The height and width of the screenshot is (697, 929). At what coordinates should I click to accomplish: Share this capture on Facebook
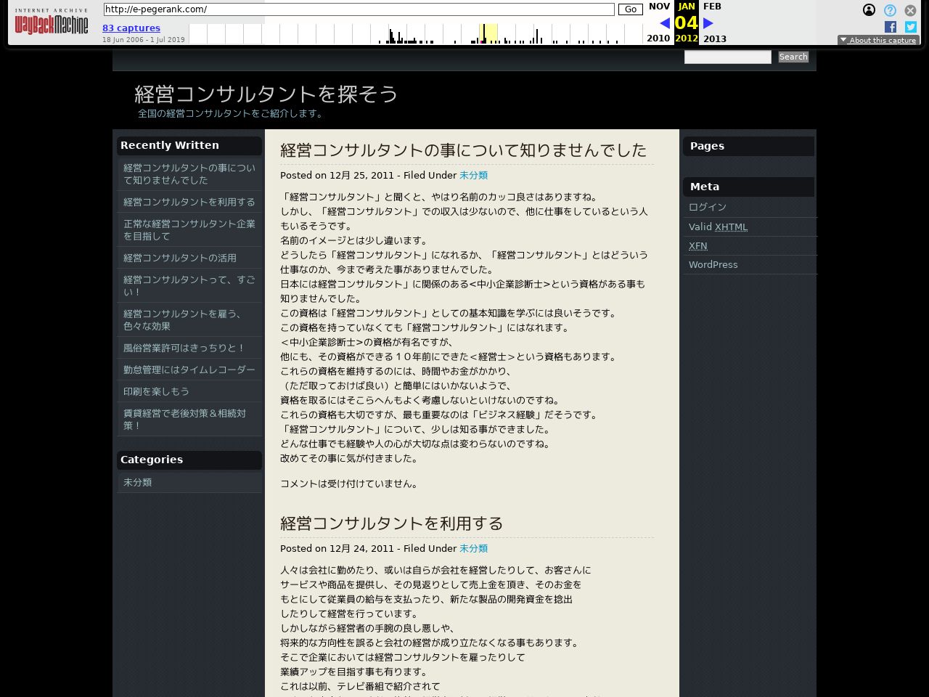890,27
